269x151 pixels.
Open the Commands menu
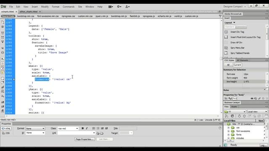pyautogui.click(x=69, y=7)
